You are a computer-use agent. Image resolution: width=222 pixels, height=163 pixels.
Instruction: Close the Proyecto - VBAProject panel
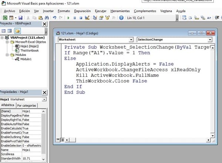[x=45, y=24]
